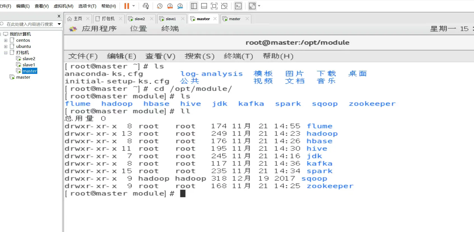Screen dimensions: 474x232
Task: Select slave1 VM in the library tree
Action: (x=29, y=65)
